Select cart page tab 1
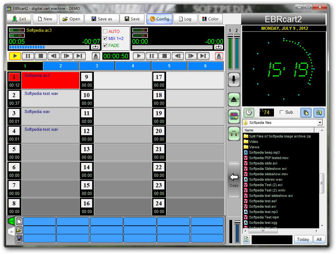 pyautogui.click(x=25, y=66)
